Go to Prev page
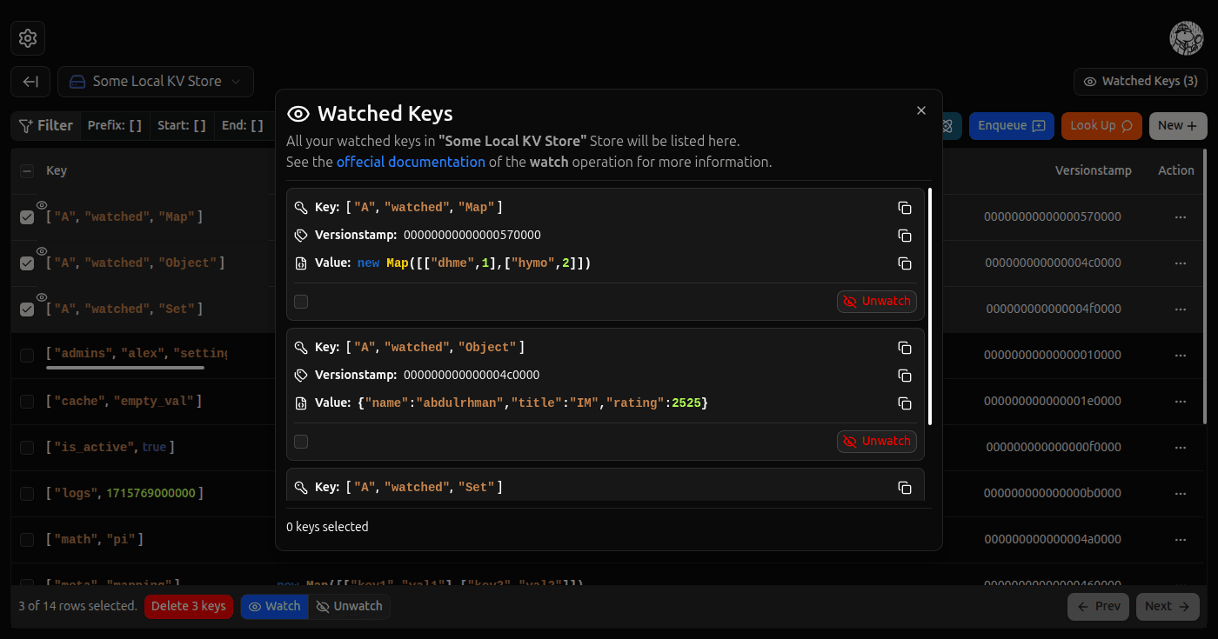Screen dimensions: 1218x639 pos(1098,607)
